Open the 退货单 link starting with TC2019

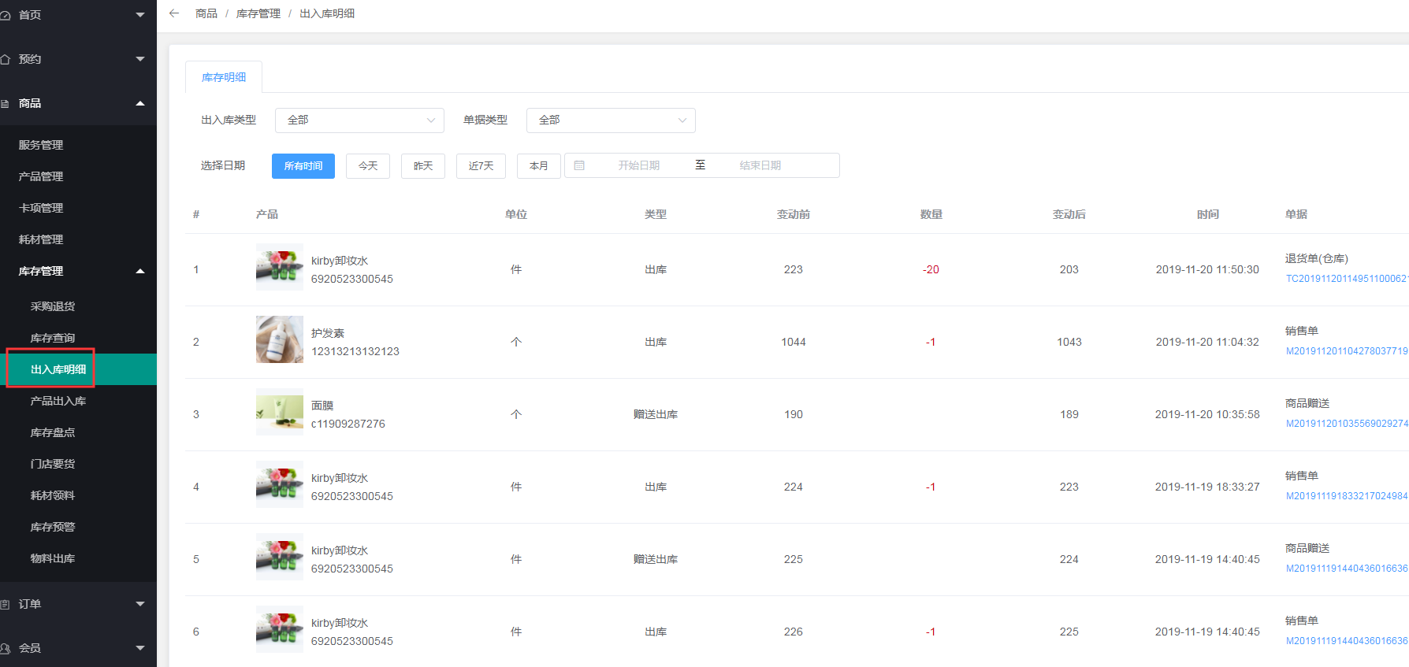click(1346, 279)
